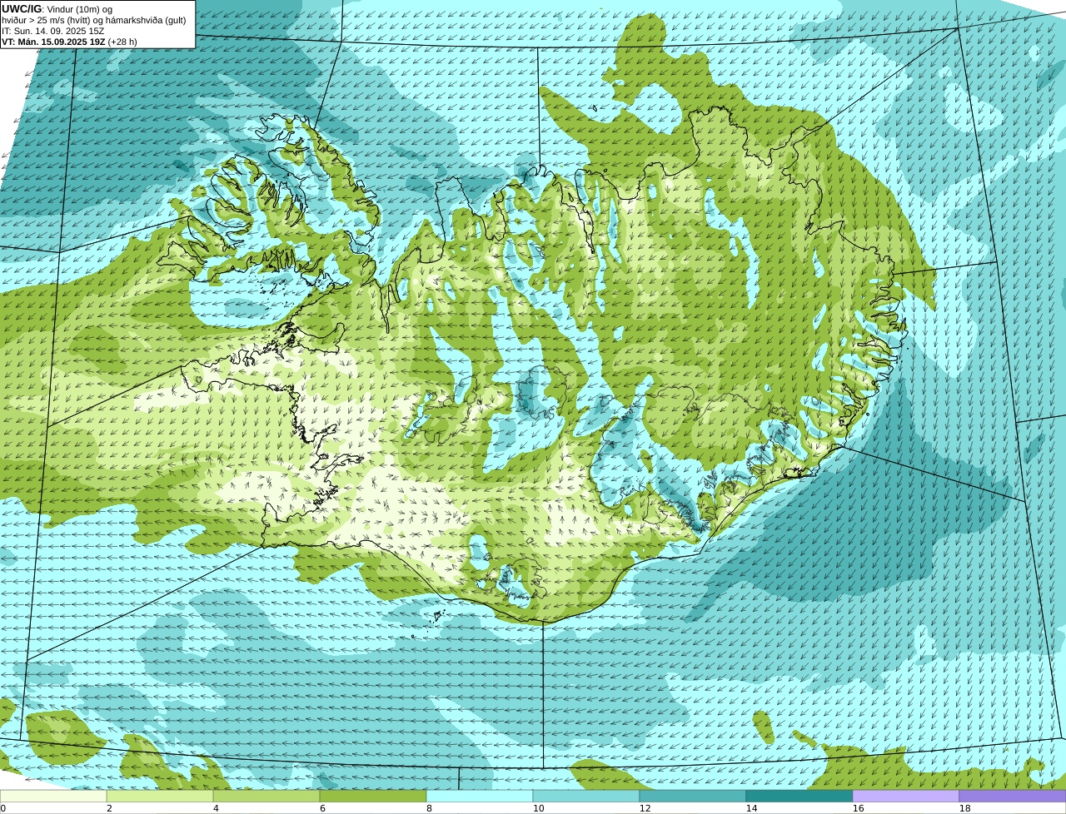Click the 6–8 m/s olive green legend swatch

click(x=373, y=796)
